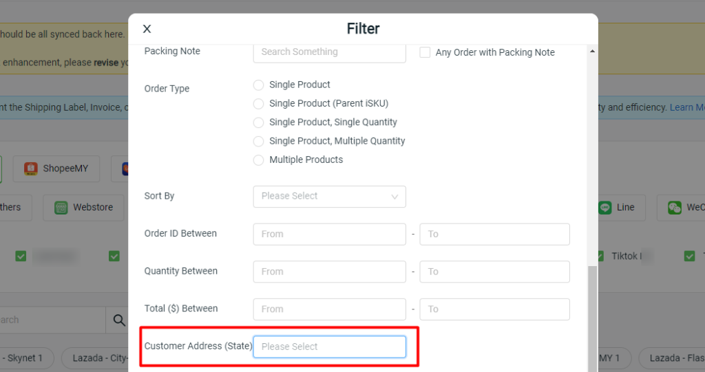Select Single Product radio option
The image size is (705, 372).
pyautogui.click(x=259, y=85)
